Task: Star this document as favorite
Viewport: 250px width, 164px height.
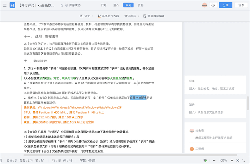Action: 62,5
